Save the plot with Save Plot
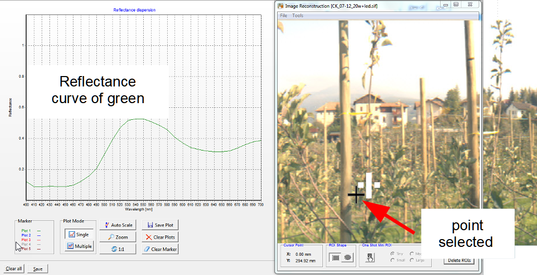Image resolution: width=537 pixels, height=275 pixels. pyautogui.click(x=160, y=225)
